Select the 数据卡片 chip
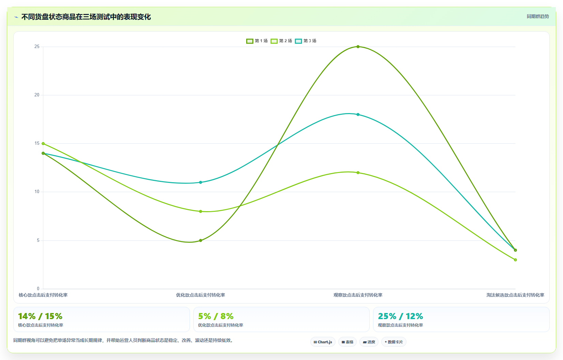 click(394, 342)
